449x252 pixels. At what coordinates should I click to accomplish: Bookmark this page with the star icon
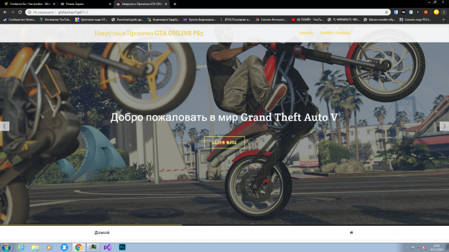(x=386, y=12)
